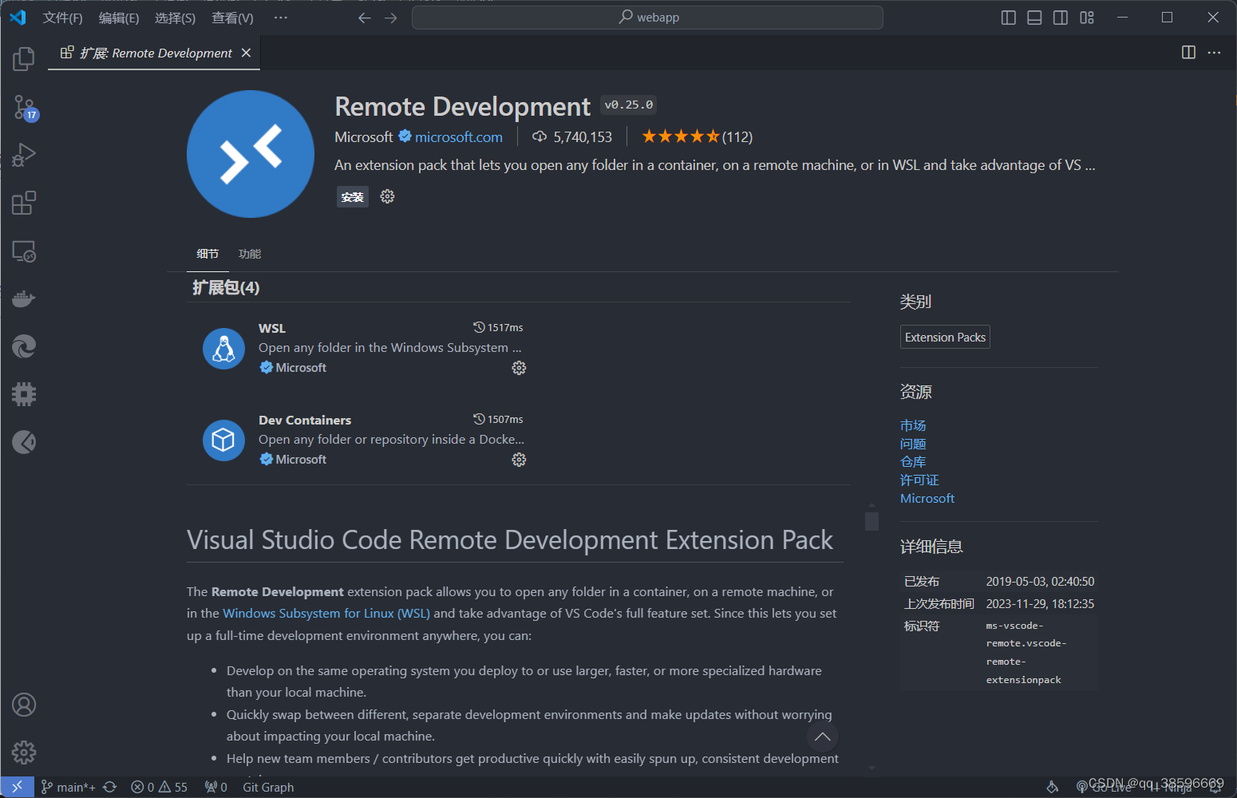This screenshot has height=798, width=1237.
Task: Open the manage gear for WSL extension
Action: point(518,367)
